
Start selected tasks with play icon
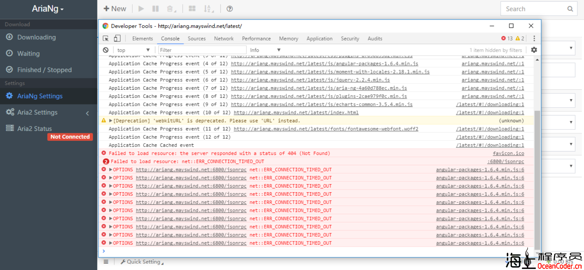tap(141, 9)
